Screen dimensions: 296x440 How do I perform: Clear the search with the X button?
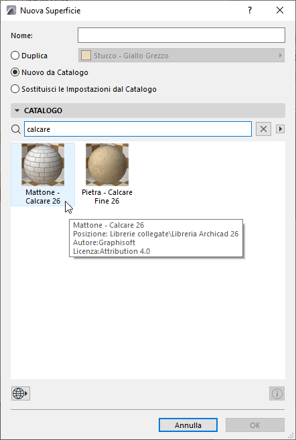click(x=263, y=129)
